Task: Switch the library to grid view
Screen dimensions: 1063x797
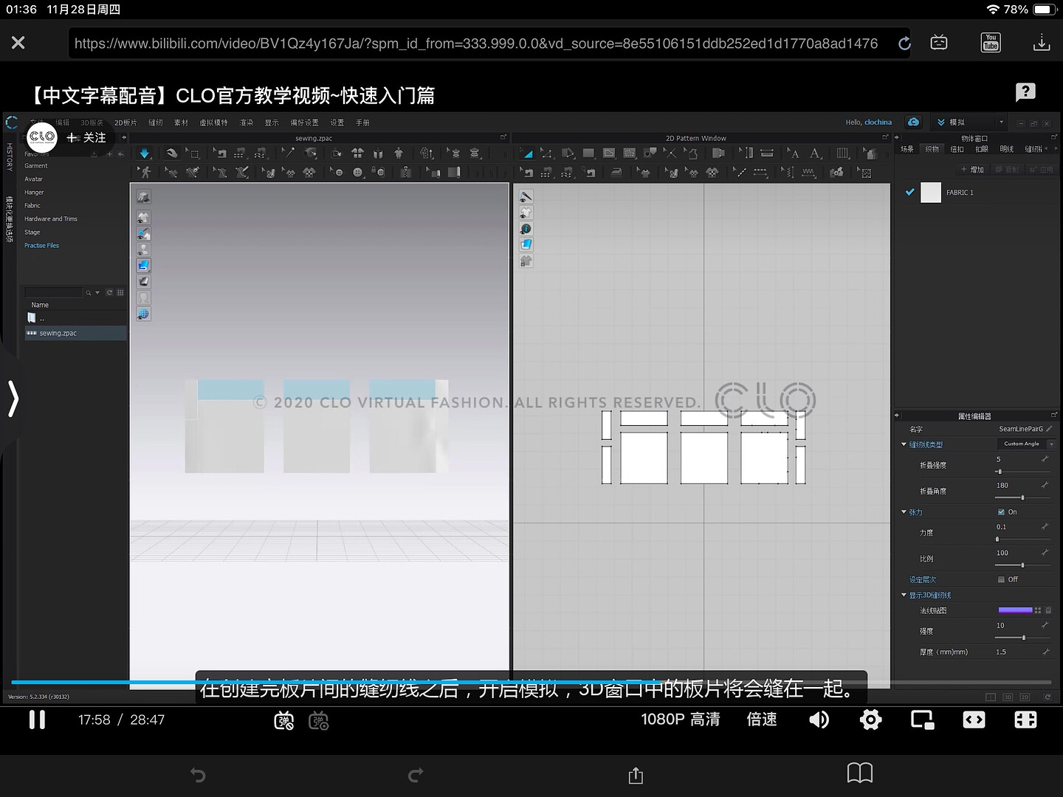Action: [120, 293]
